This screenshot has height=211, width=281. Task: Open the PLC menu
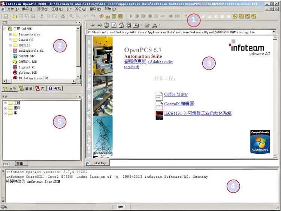(69, 9)
